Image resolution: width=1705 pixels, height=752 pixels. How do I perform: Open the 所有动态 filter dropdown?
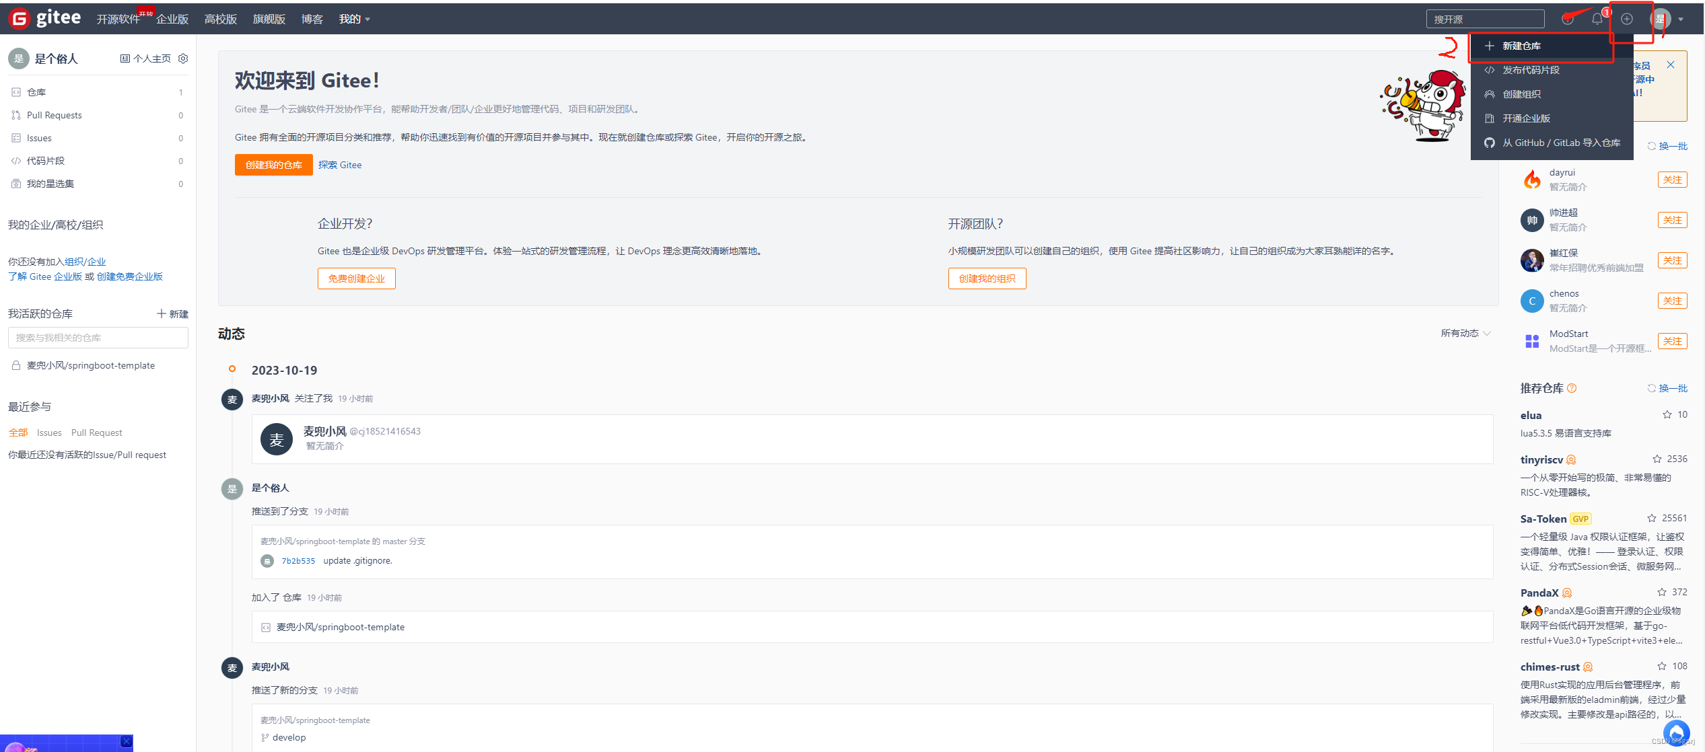(1465, 333)
